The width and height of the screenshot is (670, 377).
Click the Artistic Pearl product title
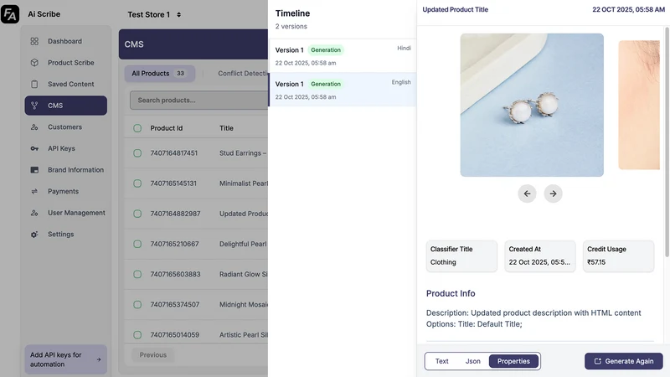244,334
